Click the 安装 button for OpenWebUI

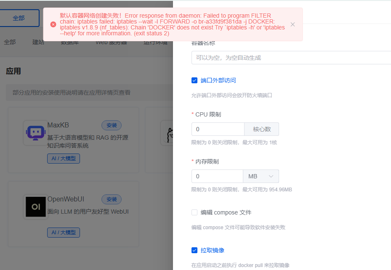click(x=112, y=199)
